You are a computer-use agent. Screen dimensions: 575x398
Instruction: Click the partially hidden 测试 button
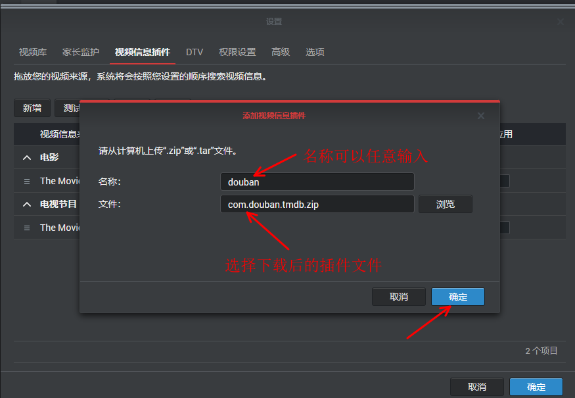68,108
